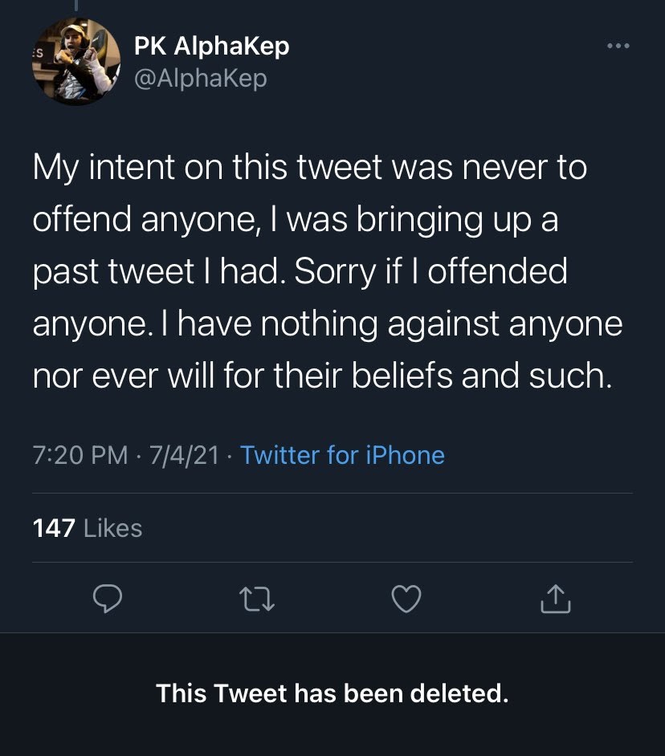This screenshot has width=665, height=756.
Task: Tap the 7:20 PM timestamp
Action: coord(80,455)
